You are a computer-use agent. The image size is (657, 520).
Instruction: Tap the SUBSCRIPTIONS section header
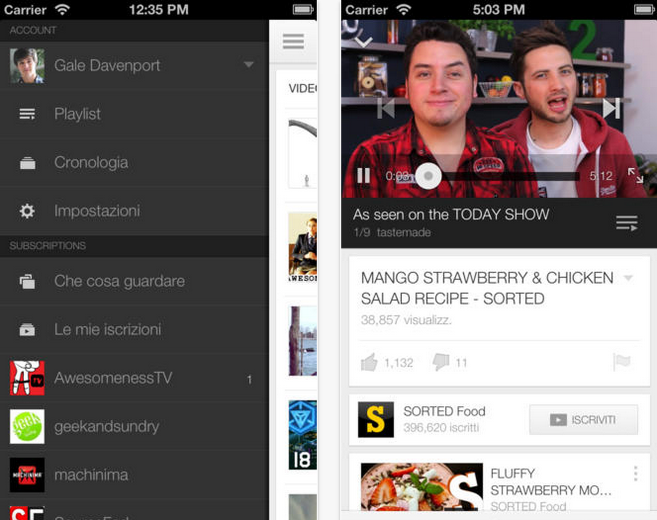[x=47, y=246]
